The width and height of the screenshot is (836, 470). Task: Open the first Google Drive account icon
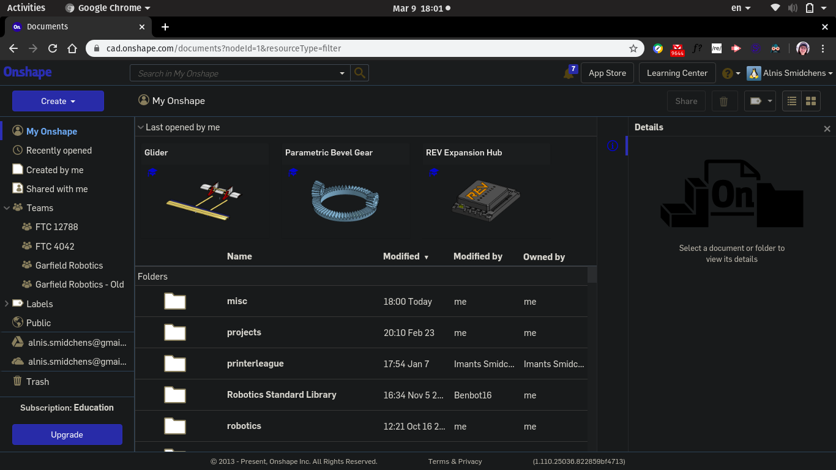(x=18, y=342)
